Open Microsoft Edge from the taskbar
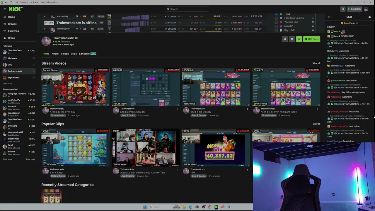The image size is (375, 211). 190,207
